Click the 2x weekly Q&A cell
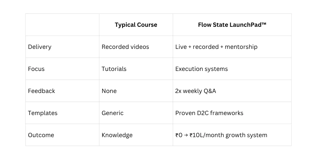The width and height of the screenshot is (317, 163). click(x=232, y=91)
